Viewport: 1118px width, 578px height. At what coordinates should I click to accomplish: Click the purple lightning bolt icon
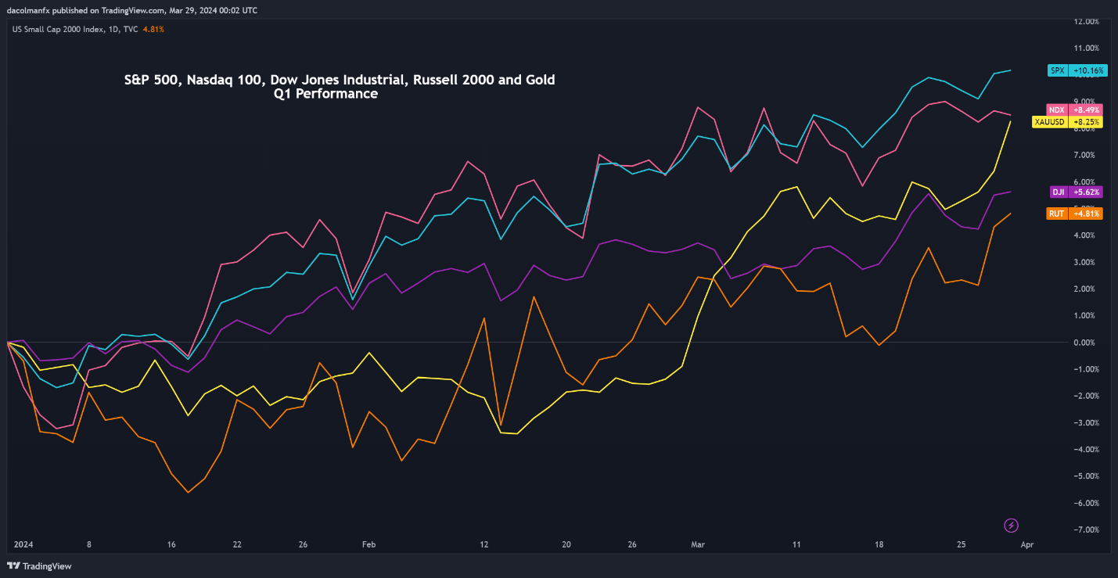coord(1011,525)
